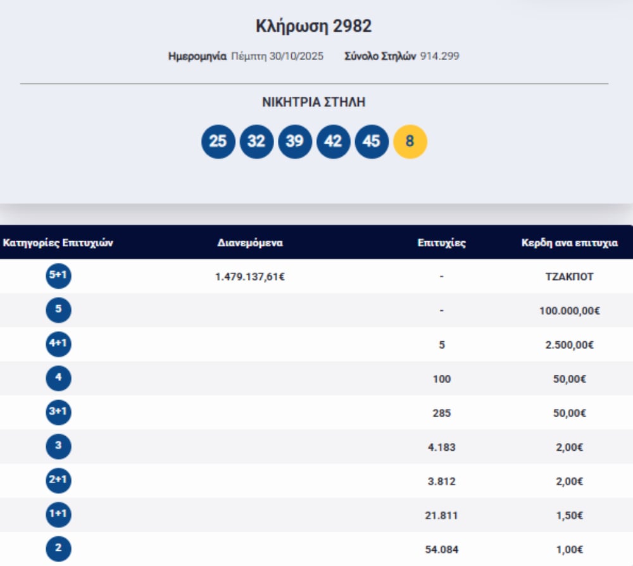Click the 4+1 category badge
Viewport: 633px width, 566px height.
pos(58,344)
